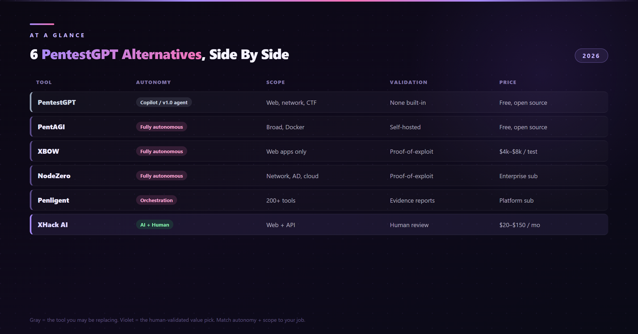Select the PentestGPT tool name in the table
This screenshot has height=334, width=638.
(x=57, y=102)
